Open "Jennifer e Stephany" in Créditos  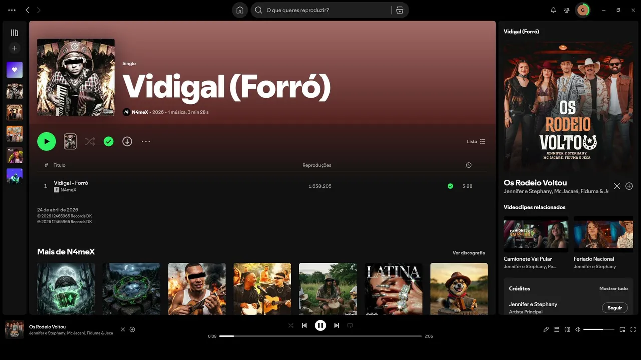click(x=533, y=304)
